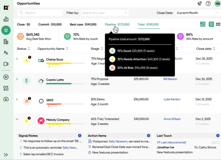221x160 pixels.
Task: Click the QWZ company logo
Action: click(x=41, y=101)
